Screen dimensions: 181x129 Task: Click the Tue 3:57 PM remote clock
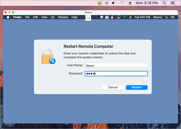pyautogui.click(x=142, y=17)
